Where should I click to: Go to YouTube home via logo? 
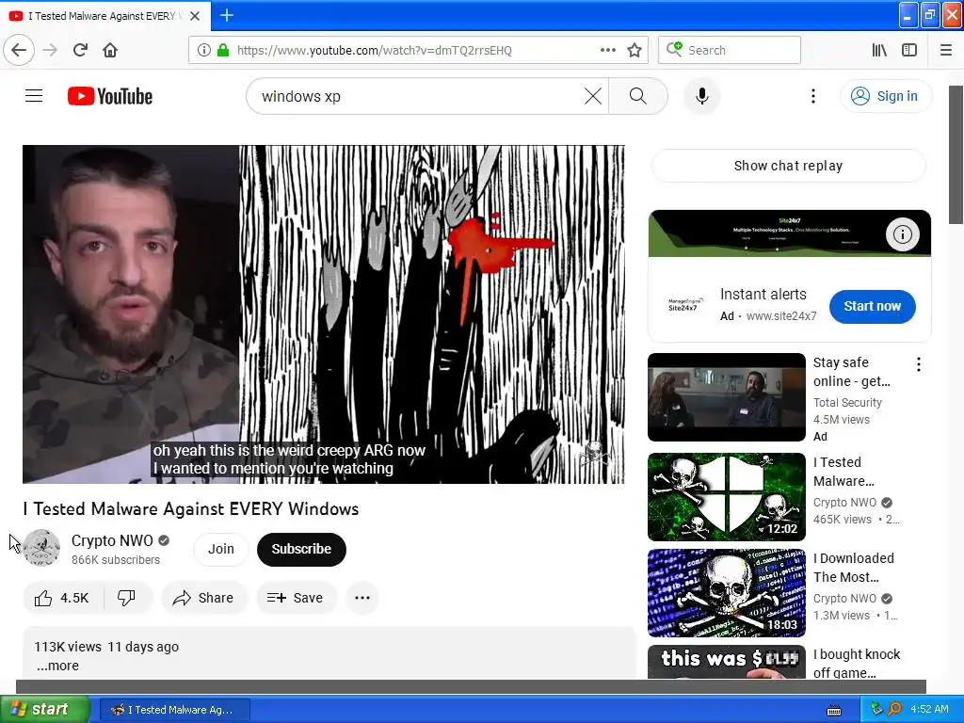110,96
